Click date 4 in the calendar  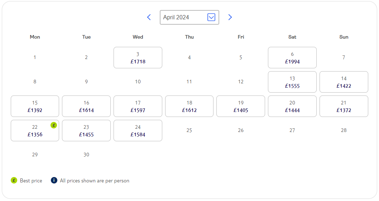189,58
